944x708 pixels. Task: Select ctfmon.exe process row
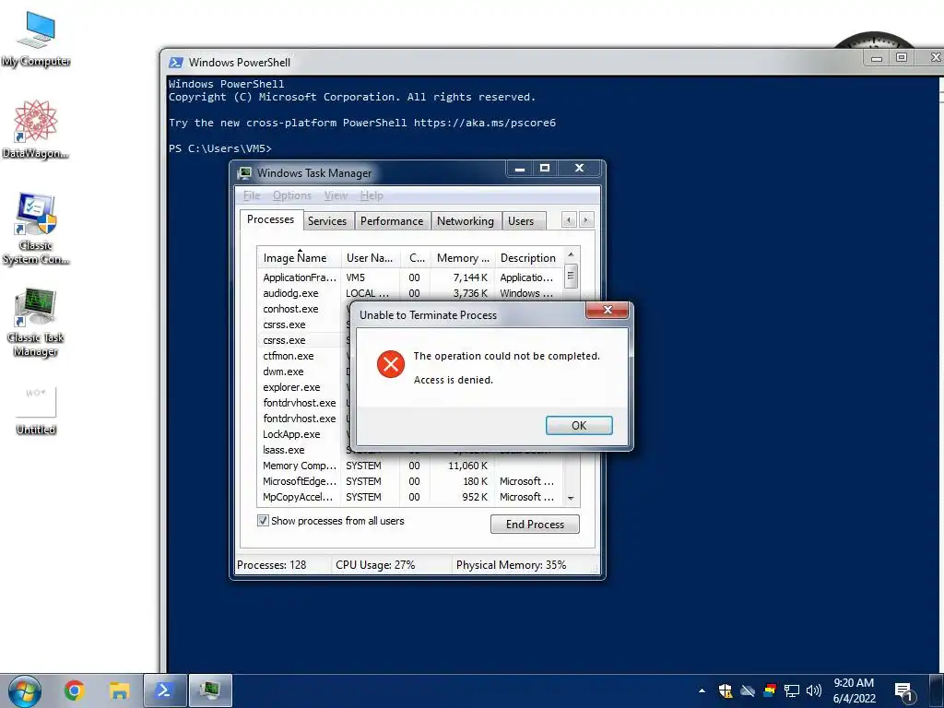tap(302, 356)
